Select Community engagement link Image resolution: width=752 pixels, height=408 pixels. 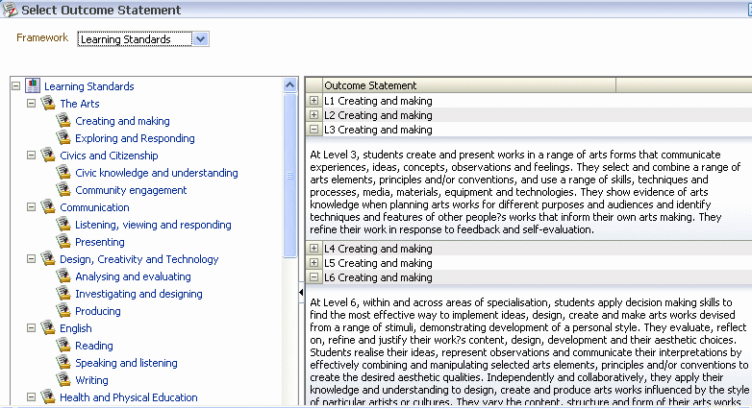click(x=131, y=190)
